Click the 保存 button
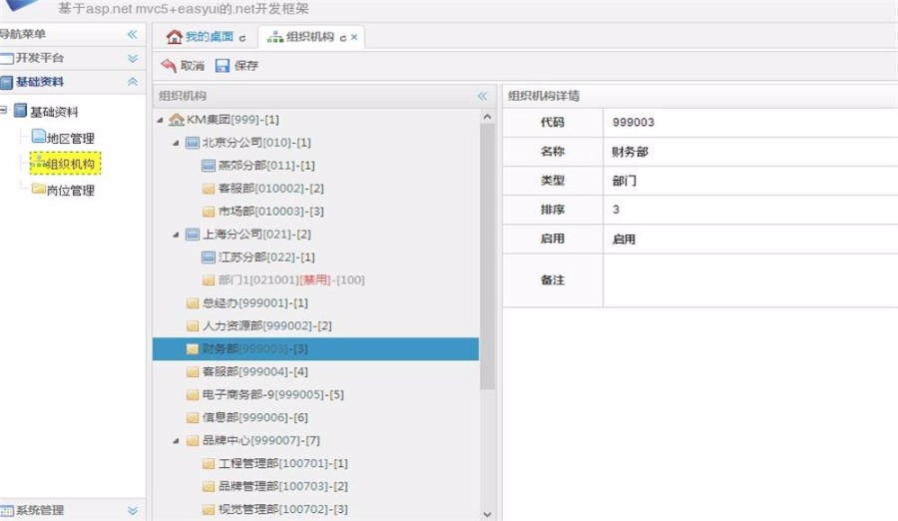The width and height of the screenshot is (898, 521). click(237, 65)
